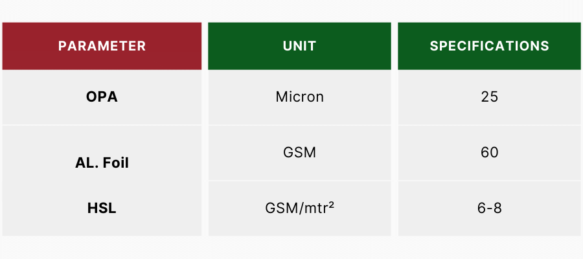Click the HSL parameter label

click(102, 209)
